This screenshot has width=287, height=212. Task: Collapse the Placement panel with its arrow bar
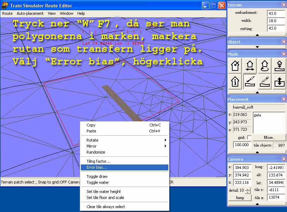pyautogui.click(x=257, y=152)
